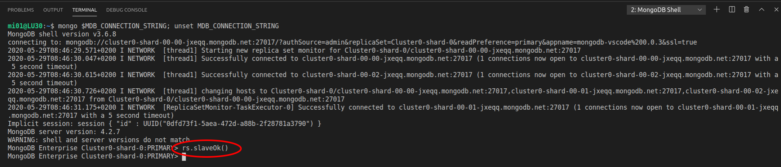Viewport: 781px width, 167px height.
Task: Split the terminal pane
Action: (x=732, y=10)
